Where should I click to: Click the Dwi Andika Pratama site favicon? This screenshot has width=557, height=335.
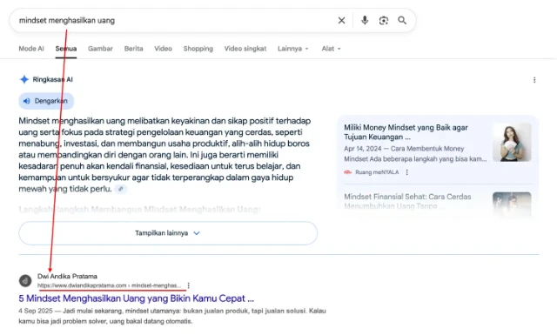(x=25, y=281)
